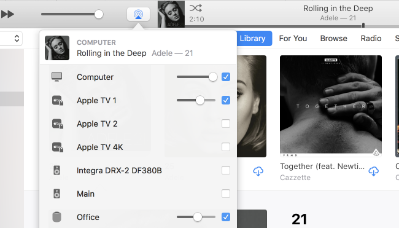Open the AirPlay output selector button
399x228 pixels.
tap(138, 14)
